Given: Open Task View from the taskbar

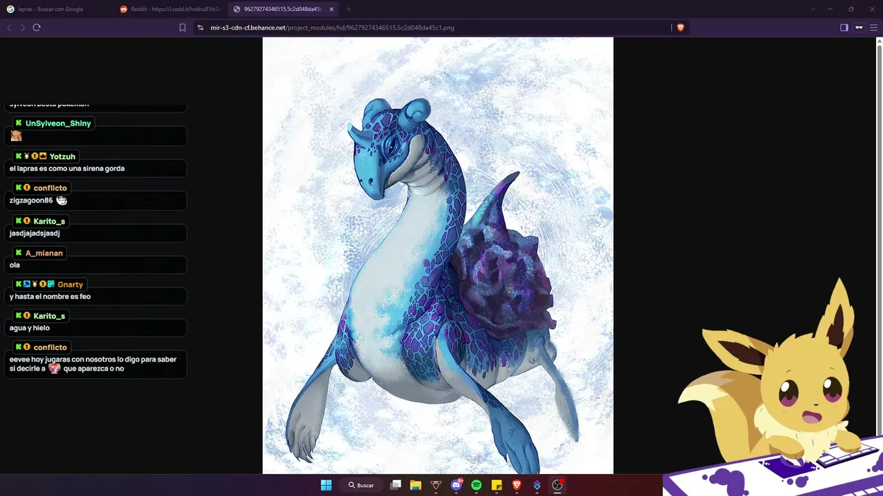Looking at the screenshot, I should click(x=395, y=485).
